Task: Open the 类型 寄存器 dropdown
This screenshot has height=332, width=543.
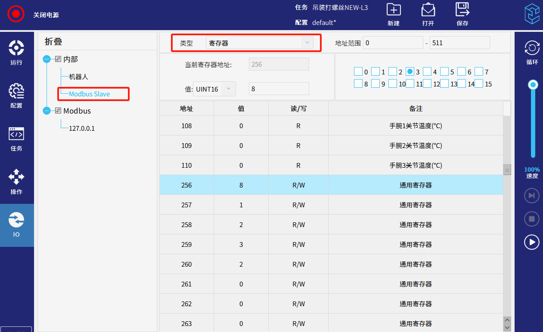Action: point(259,43)
